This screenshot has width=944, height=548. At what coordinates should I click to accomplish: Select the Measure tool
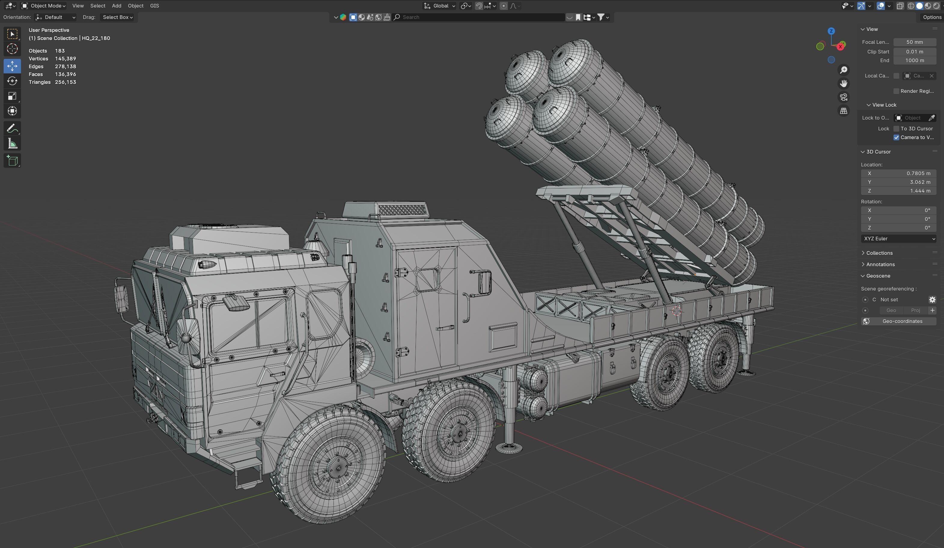pos(12,144)
